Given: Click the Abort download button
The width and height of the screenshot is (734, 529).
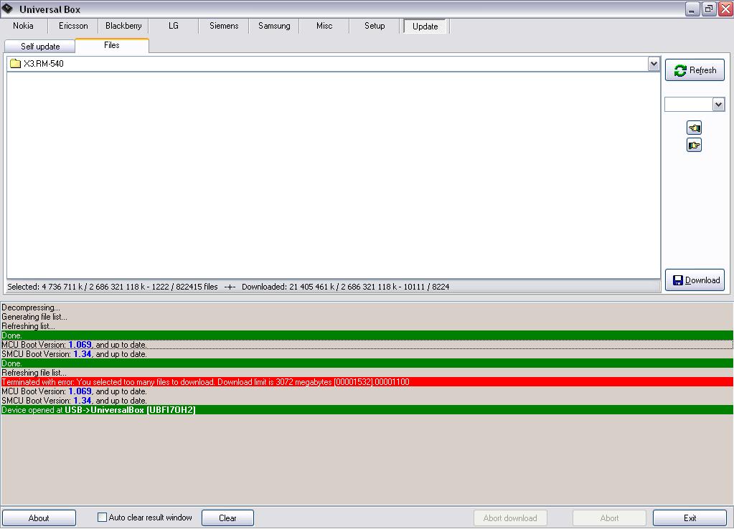Looking at the screenshot, I should 510,518.
